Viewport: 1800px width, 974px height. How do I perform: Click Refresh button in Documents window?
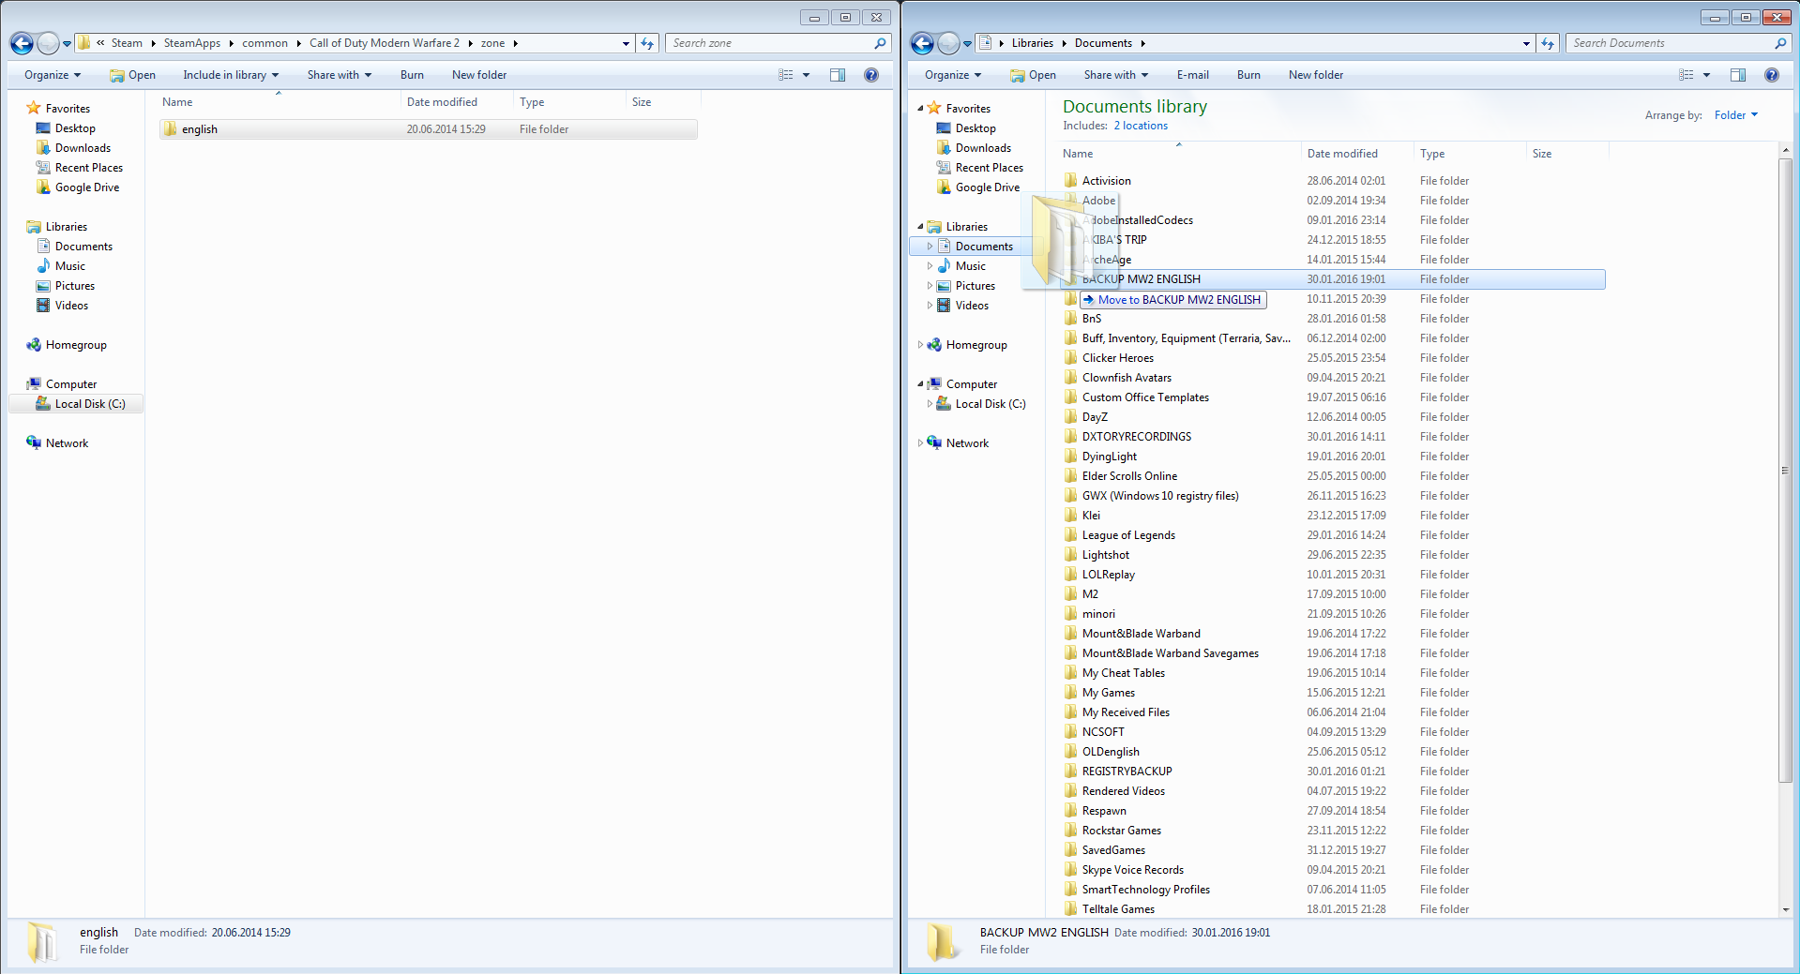[1548, 43]
